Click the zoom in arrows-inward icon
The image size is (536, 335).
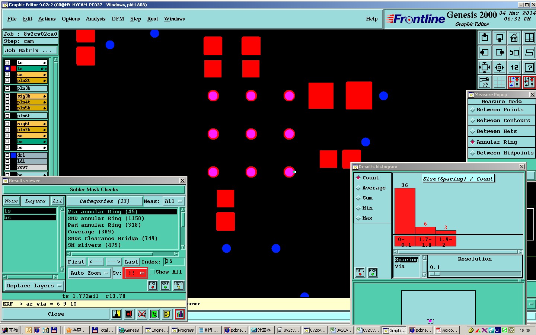click(x=485, y=67)
